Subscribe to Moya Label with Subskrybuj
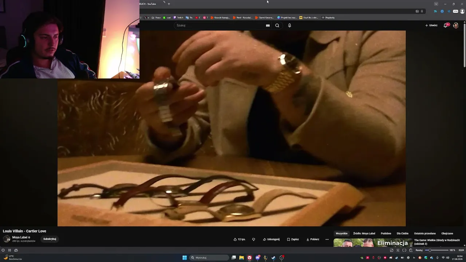466x262 pixels. (x=50, y=239)
